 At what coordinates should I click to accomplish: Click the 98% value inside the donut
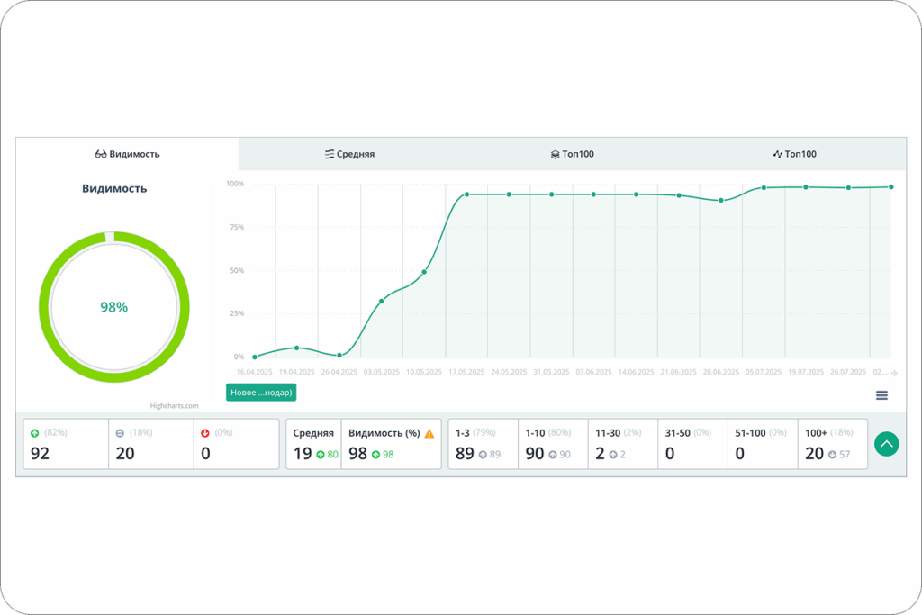(x=114, y=307)
